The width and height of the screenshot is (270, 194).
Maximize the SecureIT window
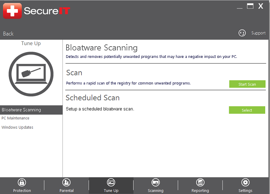pyautogui.click(x=250, y=6)
